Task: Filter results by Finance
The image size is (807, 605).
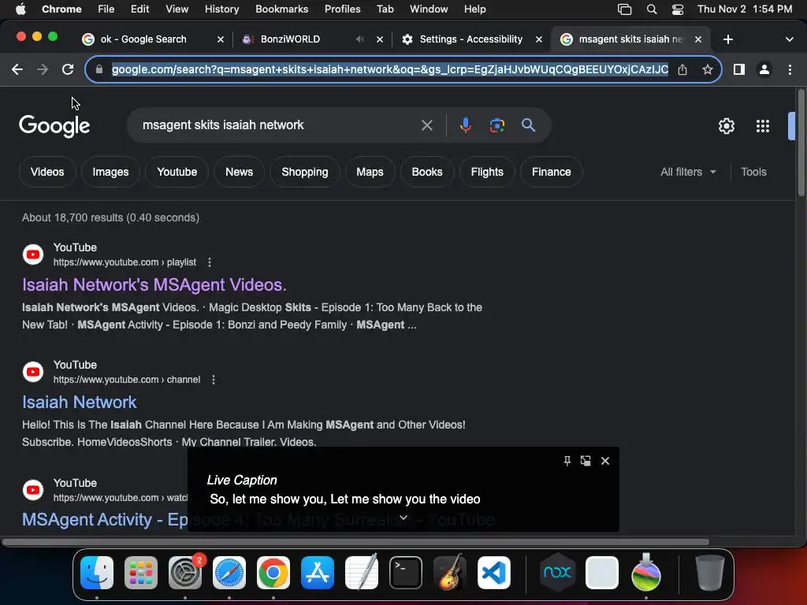Action: (x=551, y=172)
